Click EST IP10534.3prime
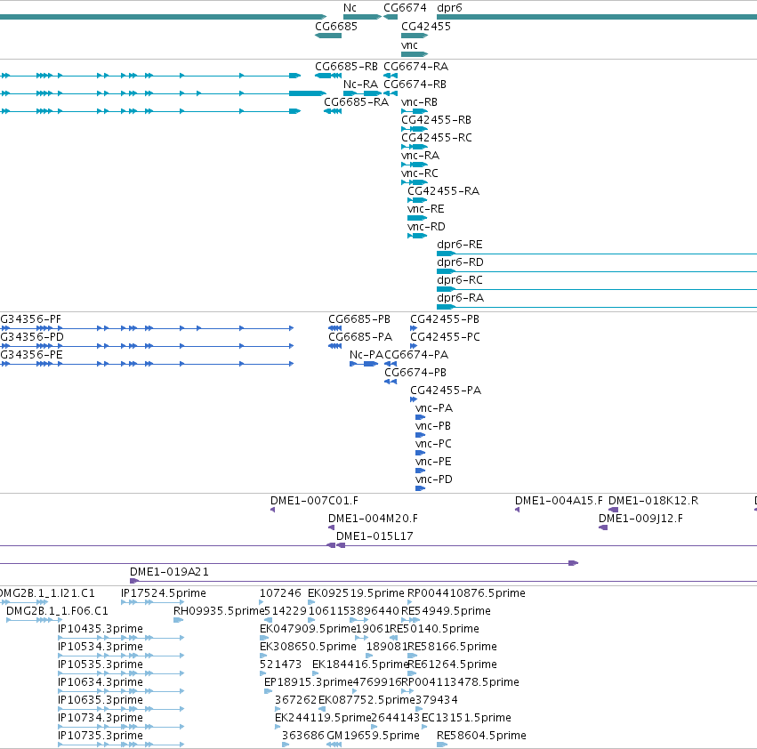The width and height of the screenshot is (757, 749). [100, 646]
